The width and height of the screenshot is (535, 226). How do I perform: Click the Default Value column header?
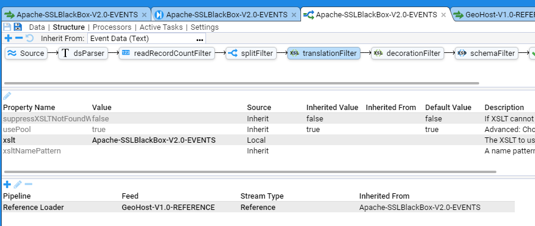[448, 108]
